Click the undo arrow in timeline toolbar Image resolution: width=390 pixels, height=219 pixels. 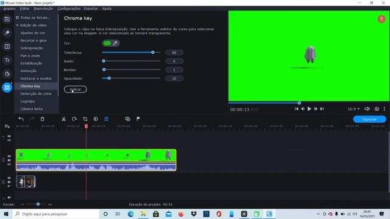click(21, 119)
